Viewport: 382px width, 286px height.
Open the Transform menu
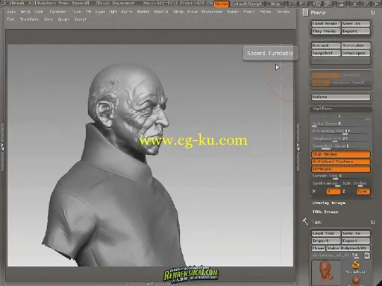click(x=29, y=19)
